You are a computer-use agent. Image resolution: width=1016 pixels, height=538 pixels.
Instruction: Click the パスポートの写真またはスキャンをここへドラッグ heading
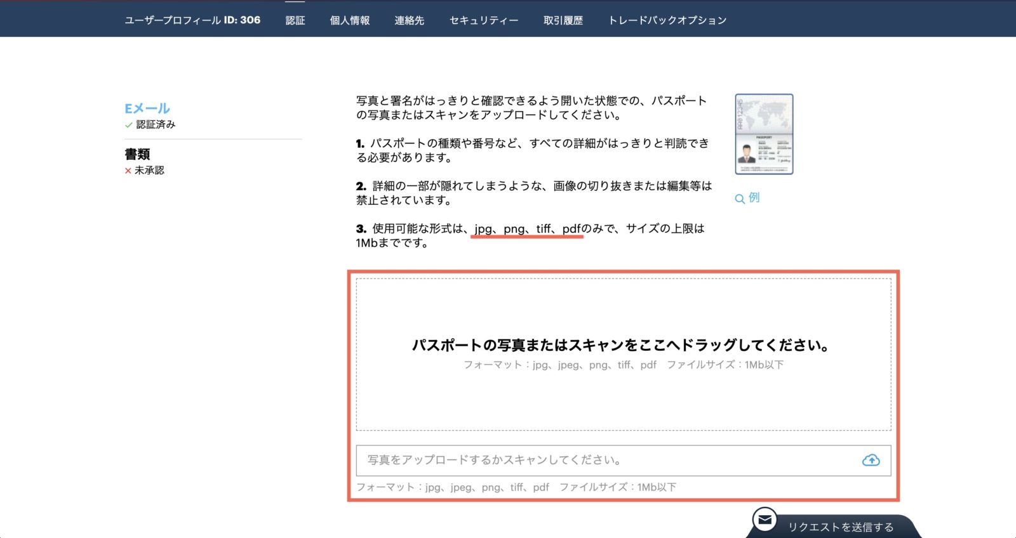[x=621, y=345]
